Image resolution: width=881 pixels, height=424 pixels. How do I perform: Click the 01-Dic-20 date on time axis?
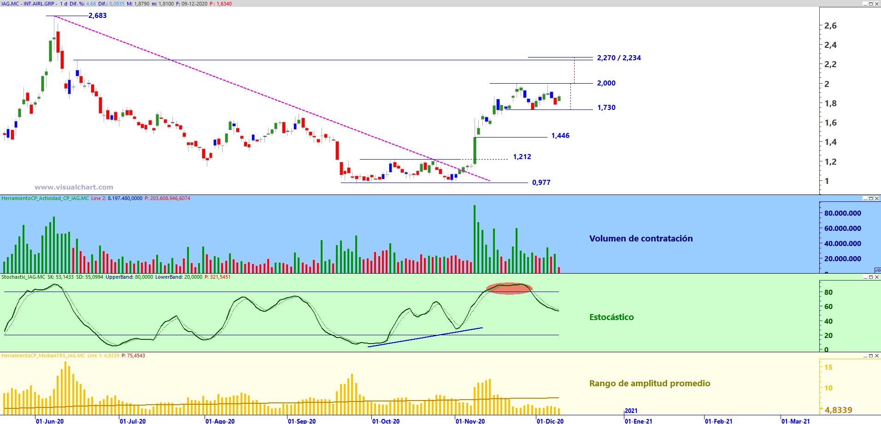[550, 421]
